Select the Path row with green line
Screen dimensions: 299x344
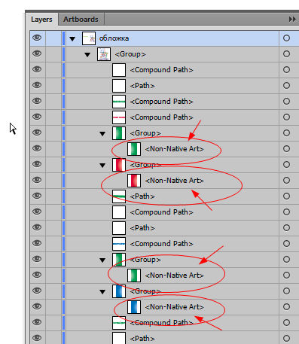tap(142, 196)
